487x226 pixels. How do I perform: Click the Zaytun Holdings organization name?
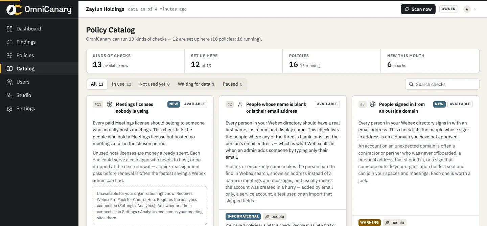105,9
